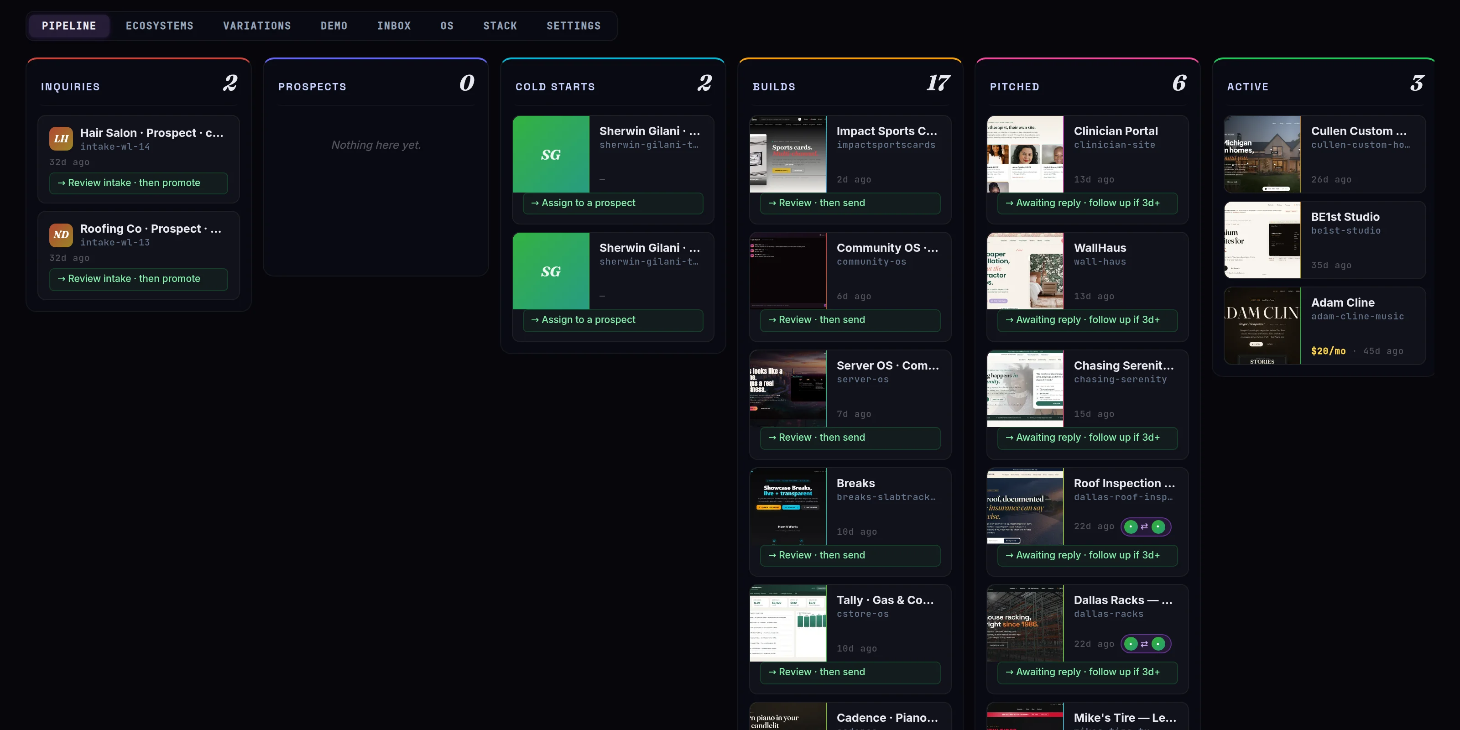Viewport: 1460px width, 730px height.
Task: Open the WallHaus wallpaper thumbnail
Action: [x=1025, y=271]
